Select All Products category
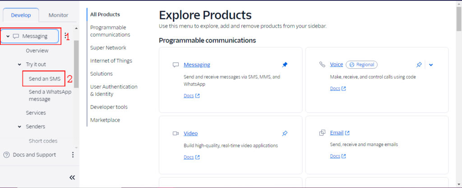 tap(105, 14)
